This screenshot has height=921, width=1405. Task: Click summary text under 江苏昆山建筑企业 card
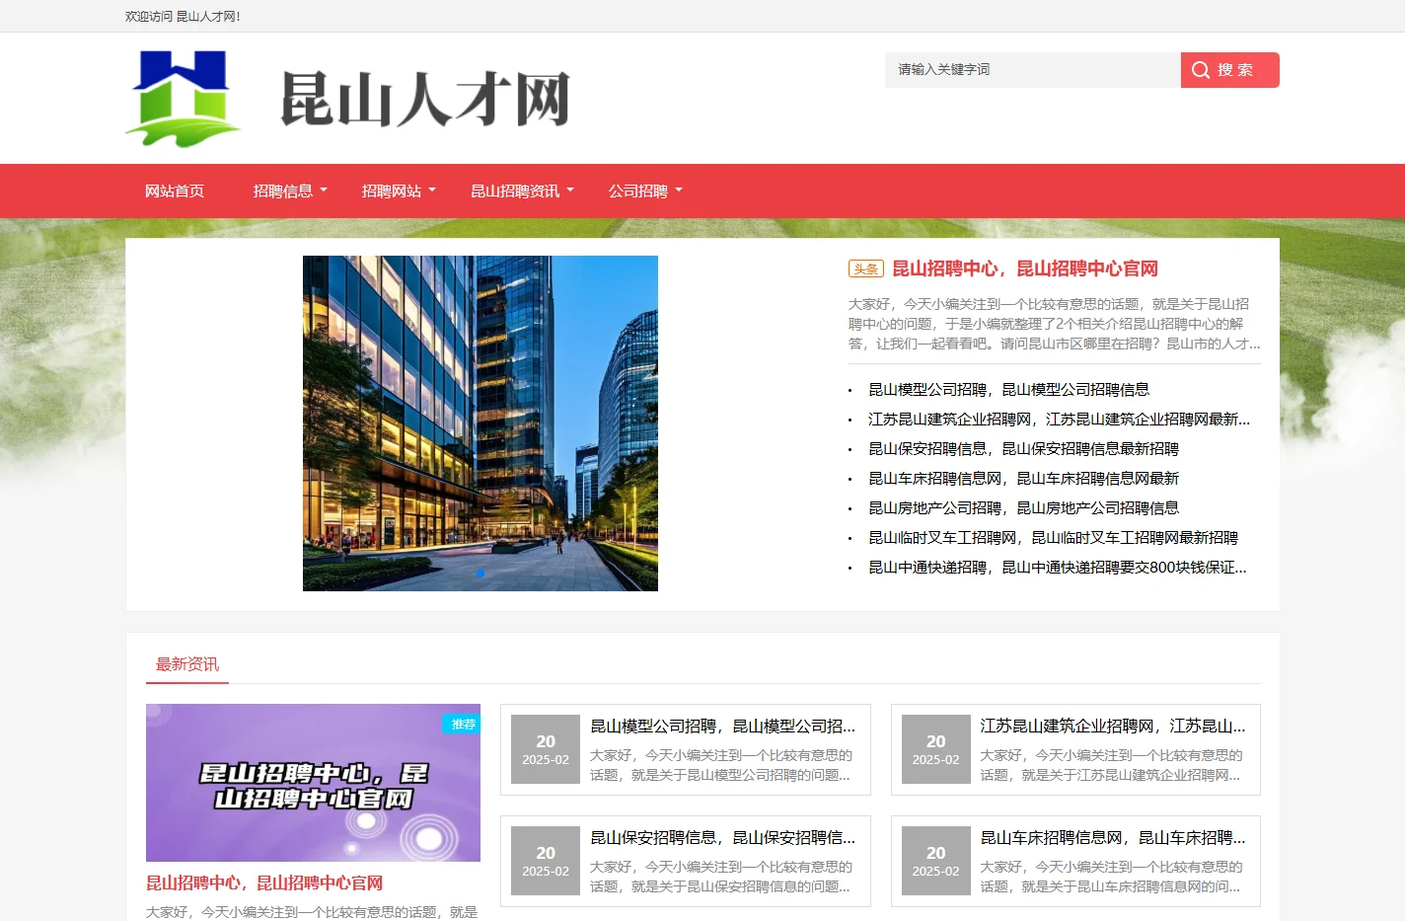click(1111, 765)
